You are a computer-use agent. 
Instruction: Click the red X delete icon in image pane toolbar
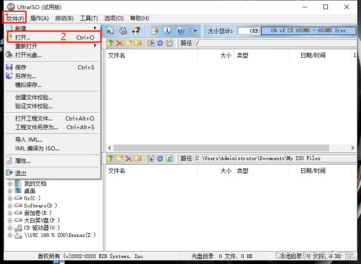pos(120,43)
